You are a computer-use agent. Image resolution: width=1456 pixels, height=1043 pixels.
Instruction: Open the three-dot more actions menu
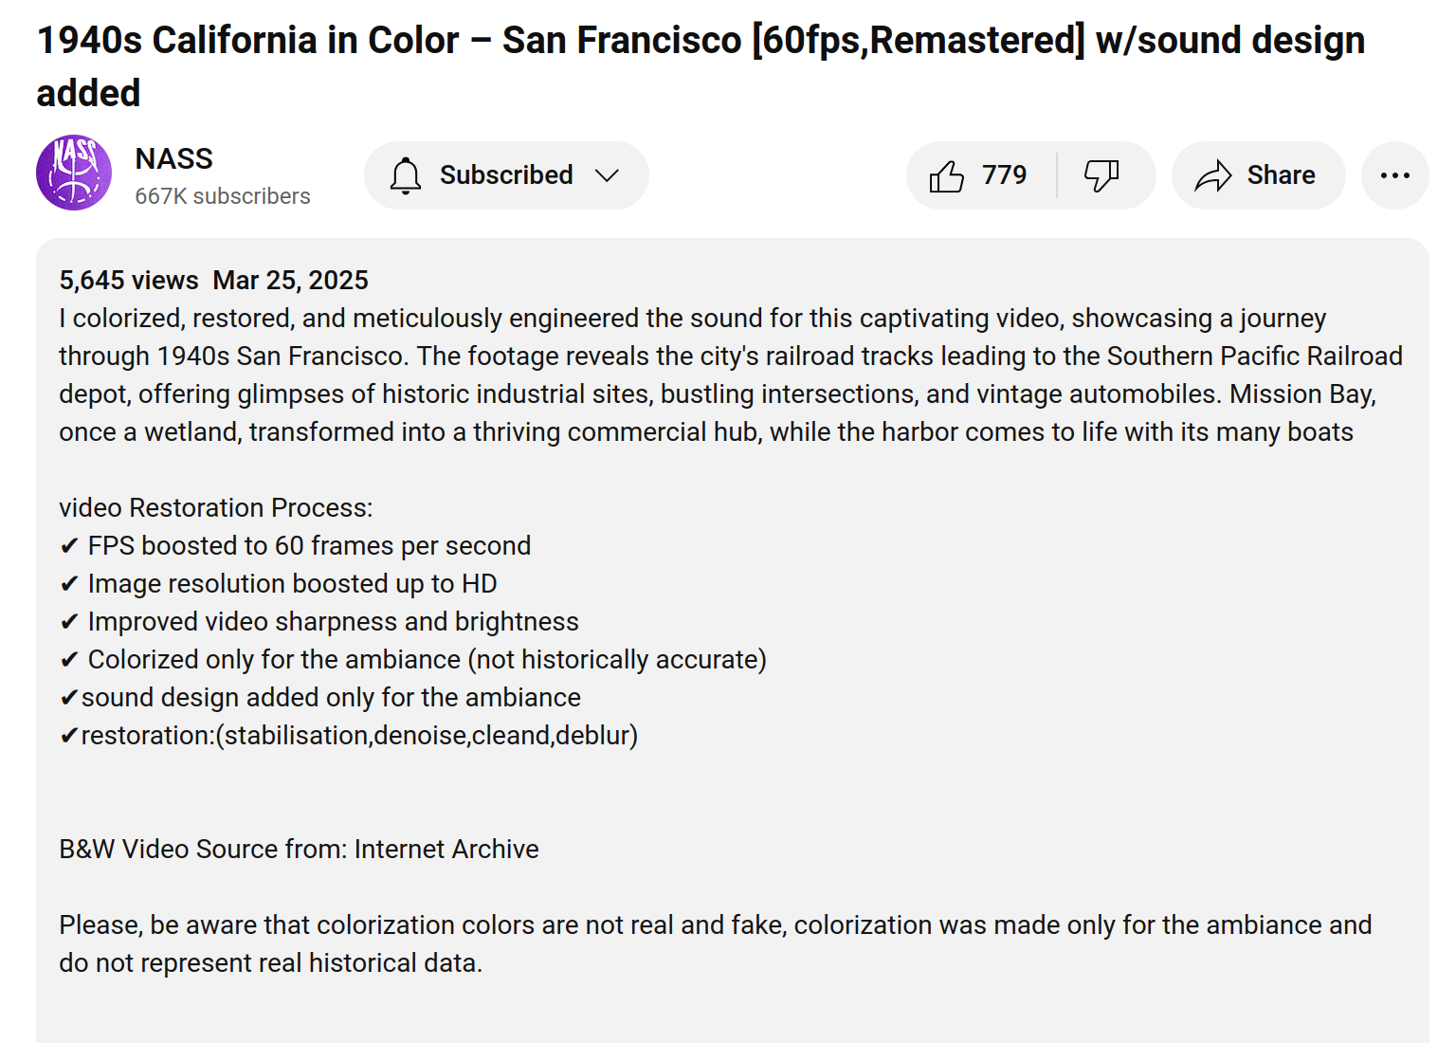point(1394,175)
